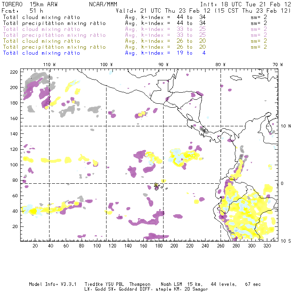Click the vertical-axis tick label "220"
293x293 pixels.
14,72
